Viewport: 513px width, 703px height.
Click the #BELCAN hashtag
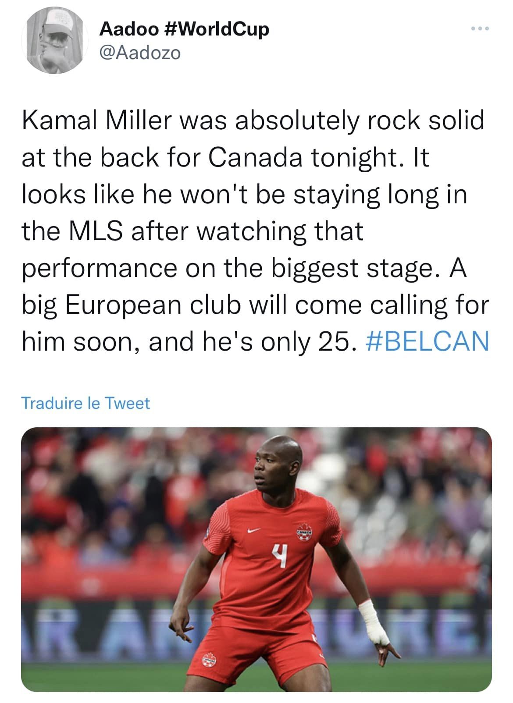pos(426,341)
